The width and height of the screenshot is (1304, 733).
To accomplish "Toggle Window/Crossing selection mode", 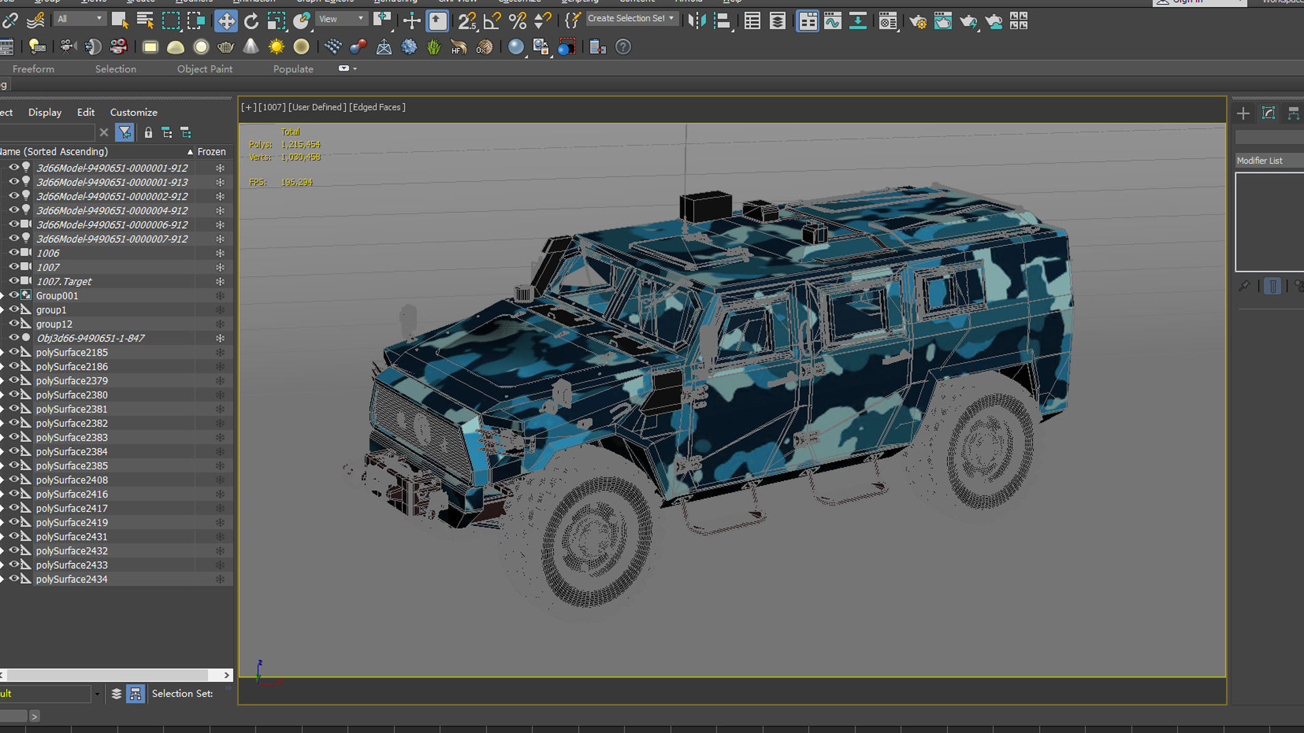I will [196, 21].
